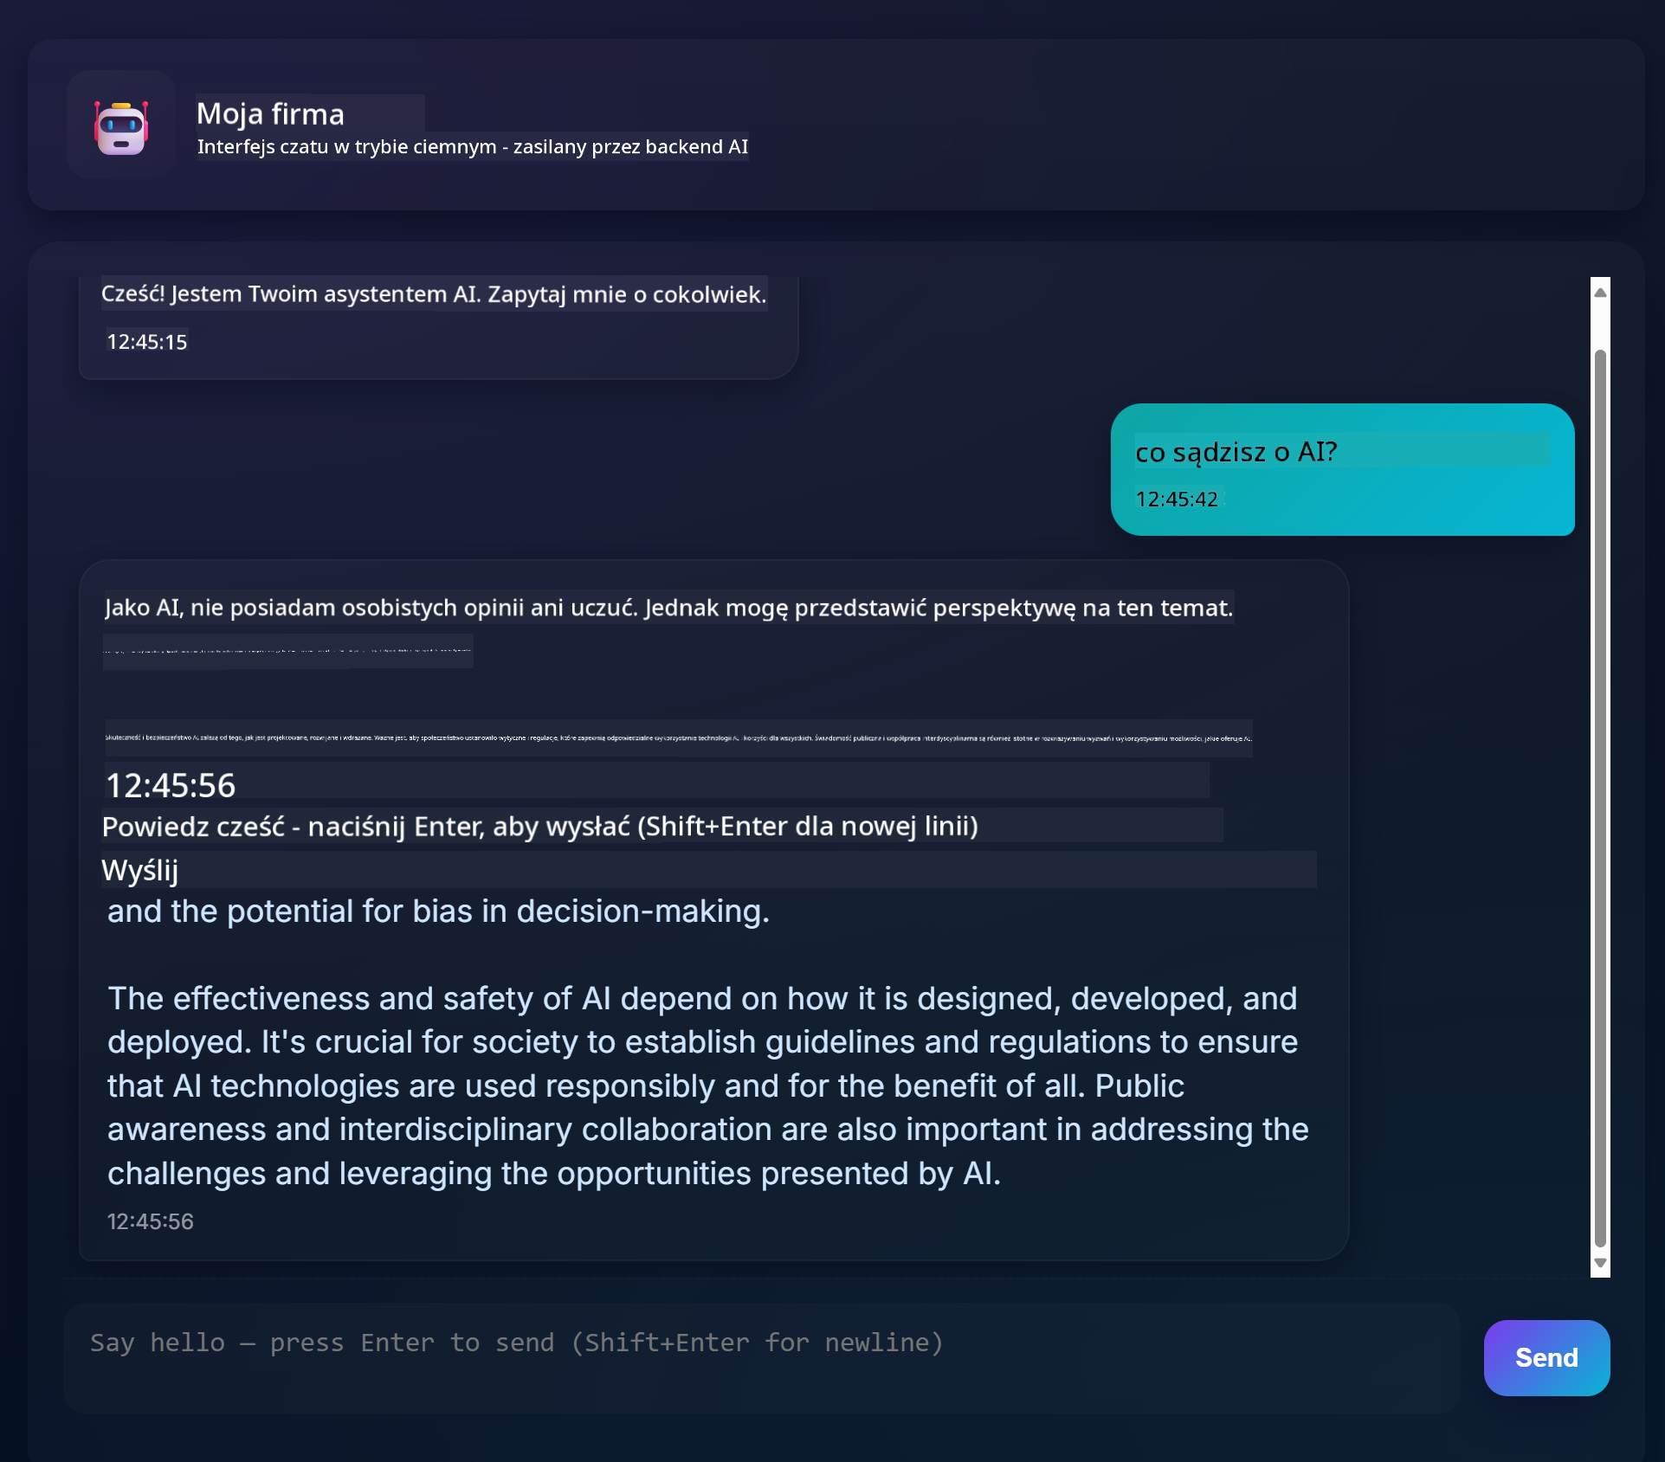Click the tiny "Skuteczność i bezpieczeństwo" text line

pos(678,738)
